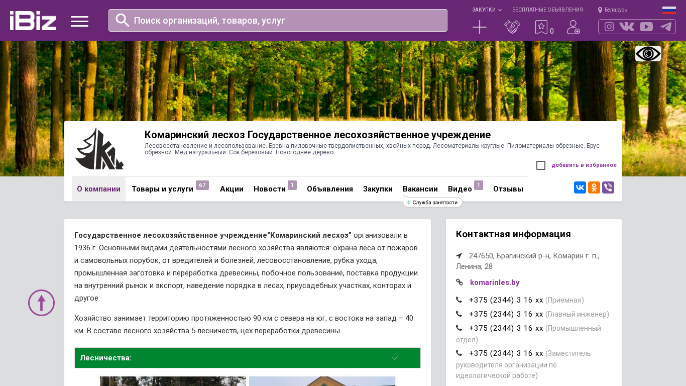Open iBiz Instagram page
Image resolution: width=686 pixels, height=386 pixels.
click(x=609, y=27)
